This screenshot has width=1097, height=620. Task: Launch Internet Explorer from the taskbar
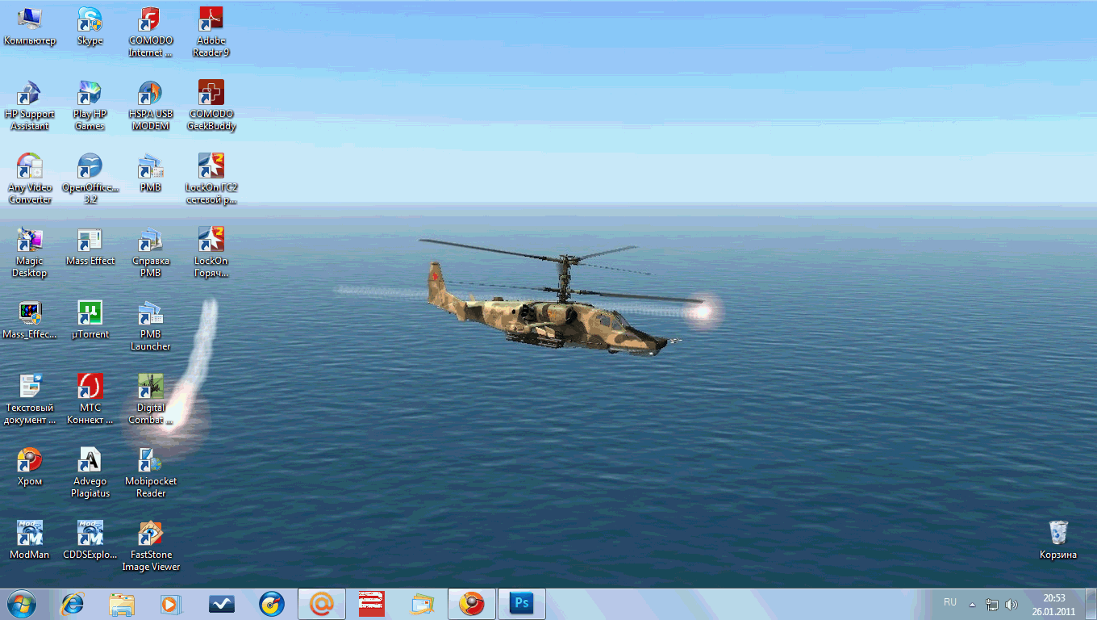tap(73, 604)
